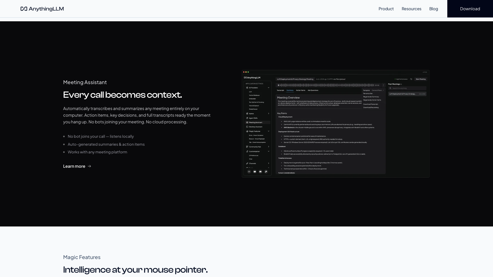The width and height of the screenshot is (493, 277).
Task: Click the AnythingLLM logo icon in sidebar footer
Action: (249, 172)
